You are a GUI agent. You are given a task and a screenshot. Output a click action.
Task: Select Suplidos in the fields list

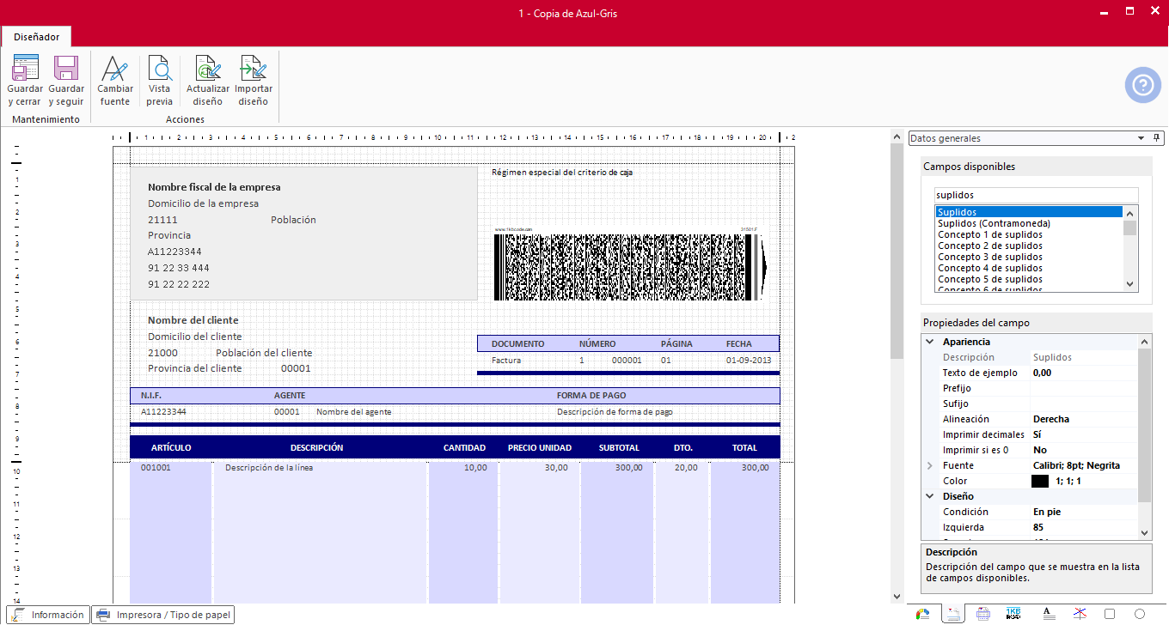click(1028, 212)
